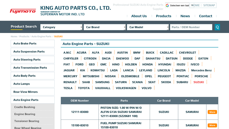Image resolution: width=229 pixels, height=129 pixels.
Task: Choose the BMW brand link
Action: [137, 52]
